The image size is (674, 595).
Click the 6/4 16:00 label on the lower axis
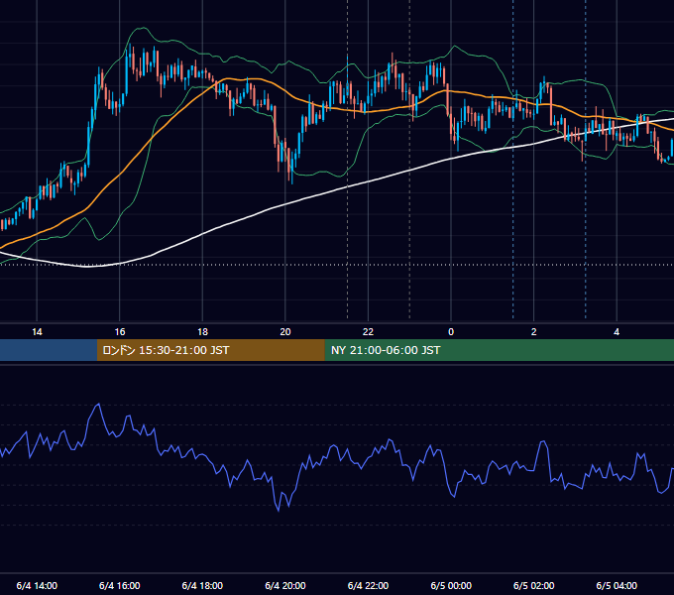coord(120,585)
